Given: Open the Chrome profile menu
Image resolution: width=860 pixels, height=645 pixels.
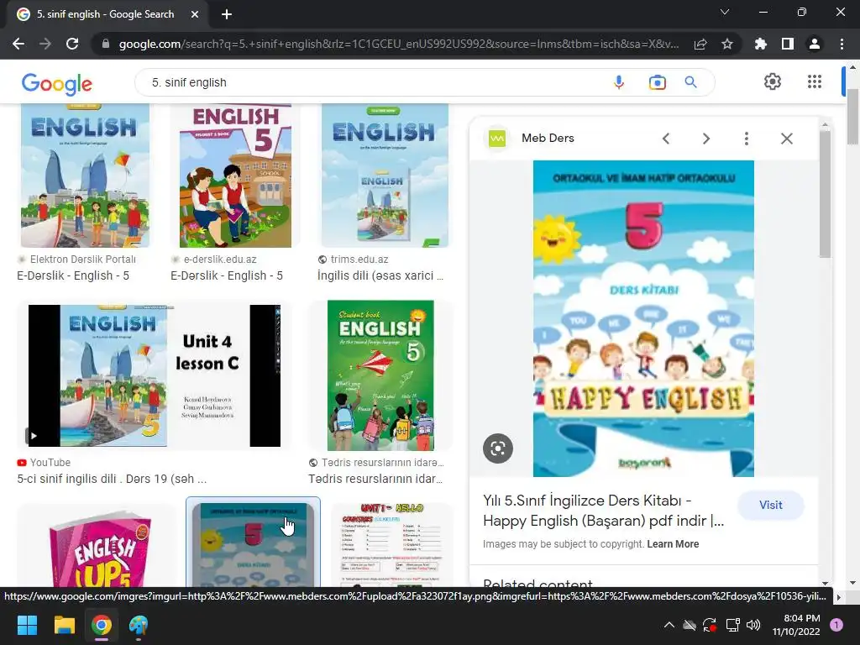Looking at the screenshot, I should click(x=815, y=44).
